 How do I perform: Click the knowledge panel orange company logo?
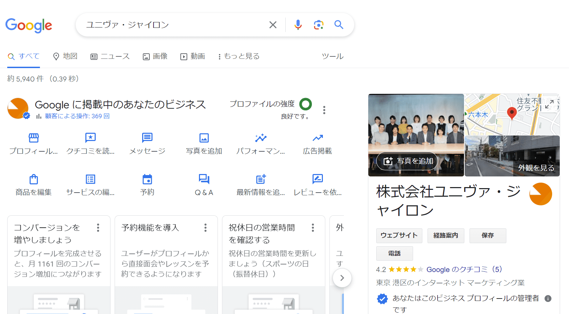[540, 194]
